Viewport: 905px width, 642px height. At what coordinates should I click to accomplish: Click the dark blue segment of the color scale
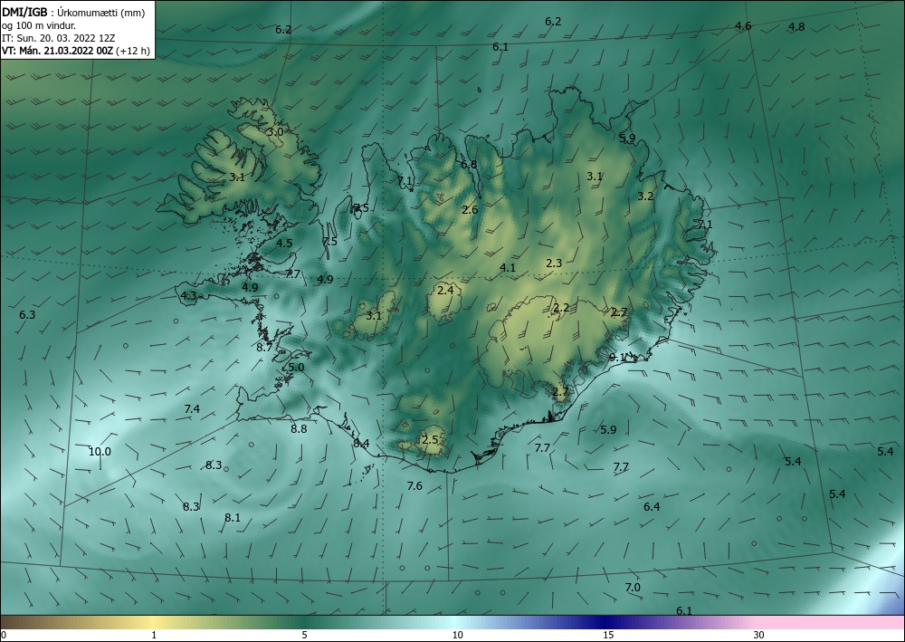coord(603,622)
